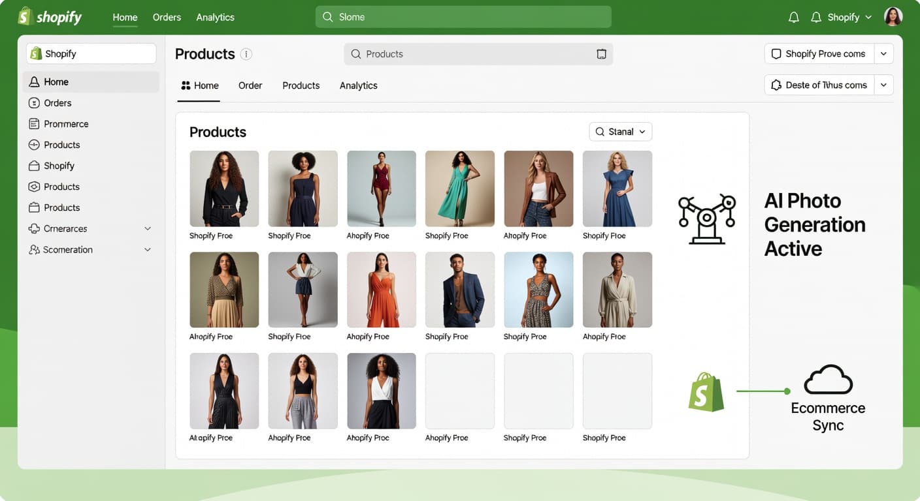
Task: Expand the Shopify Prove coms dropdown arrow
Action: (883, 54)
